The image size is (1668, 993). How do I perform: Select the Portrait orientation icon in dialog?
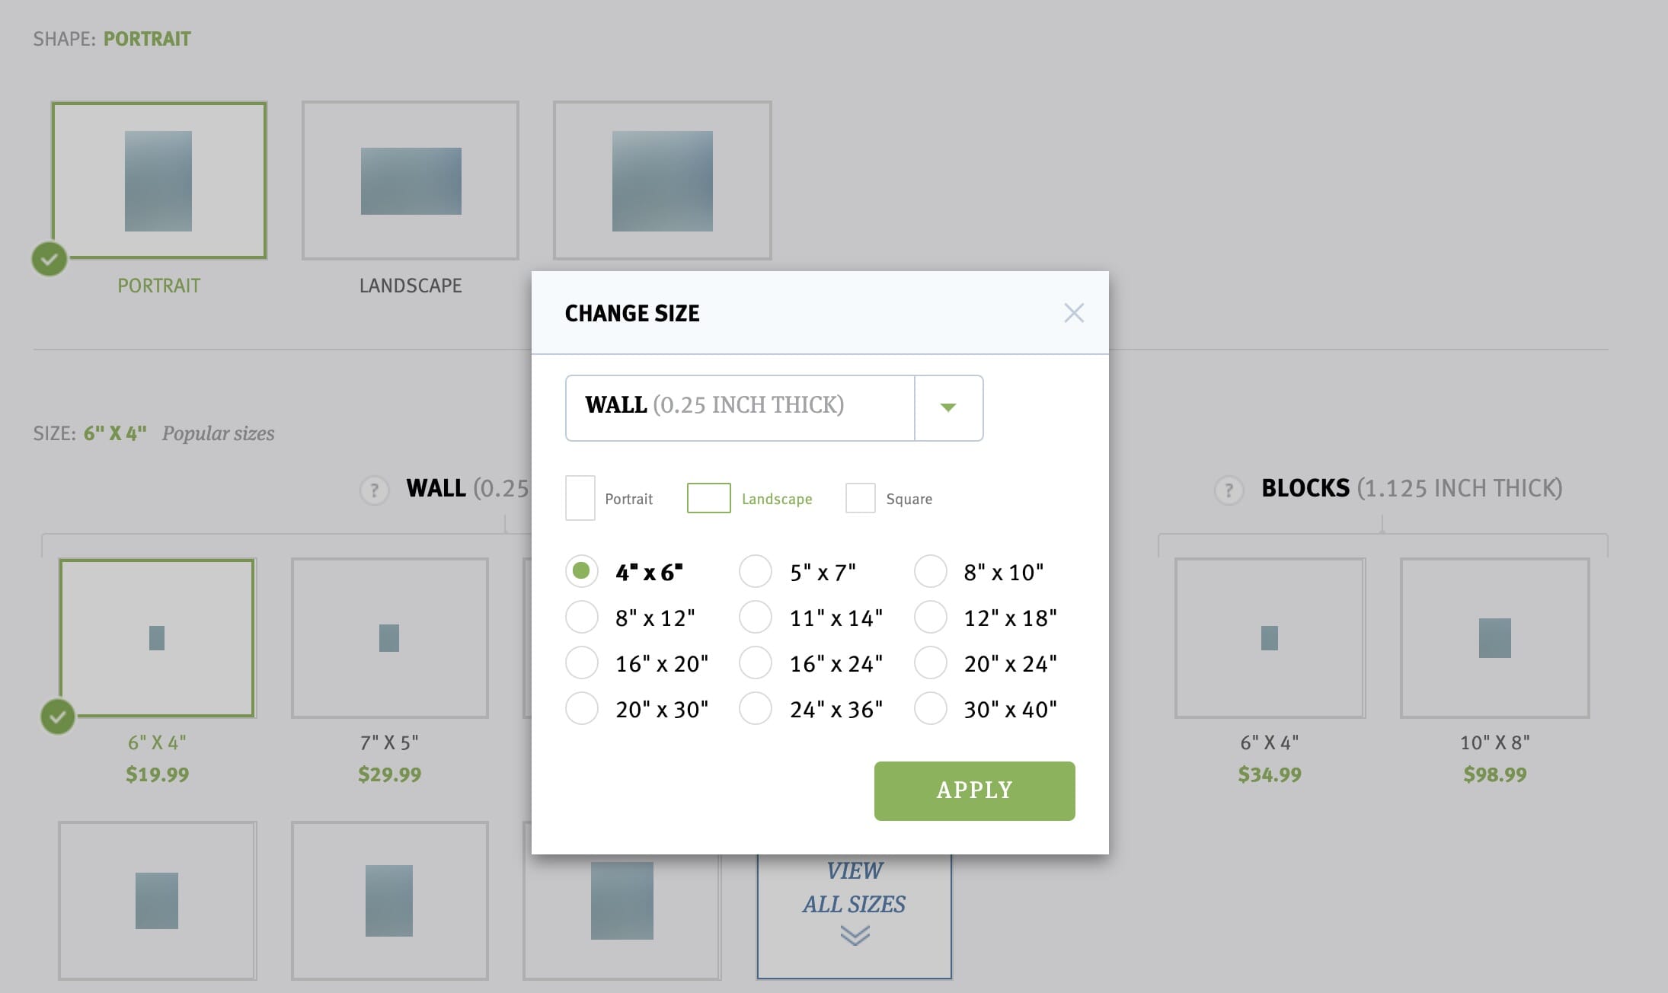point(580,498)
